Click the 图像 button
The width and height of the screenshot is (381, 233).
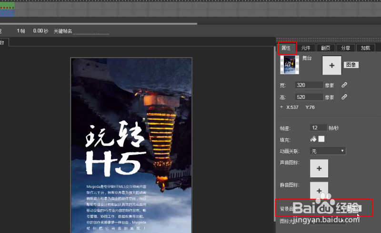point(351,65)
